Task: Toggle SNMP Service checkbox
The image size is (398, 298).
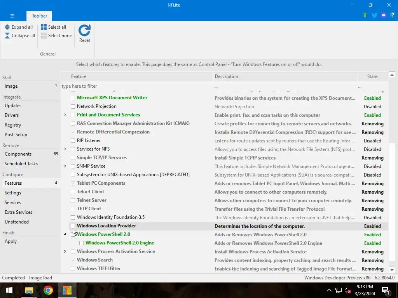Action: coord(73,166)
